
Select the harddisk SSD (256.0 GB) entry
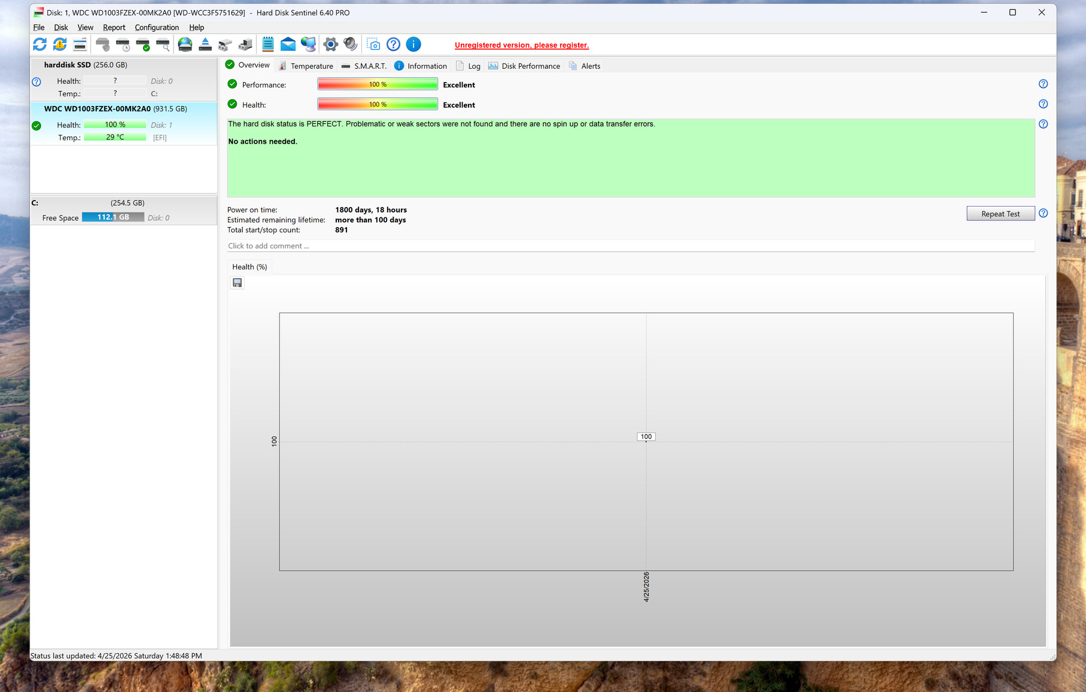coord(124,79)
